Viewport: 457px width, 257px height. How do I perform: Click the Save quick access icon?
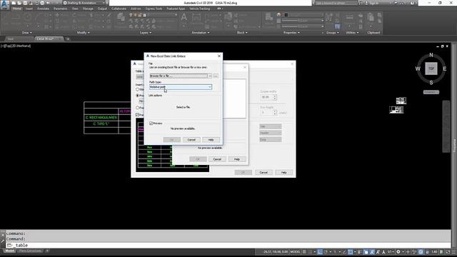[25, 3]
